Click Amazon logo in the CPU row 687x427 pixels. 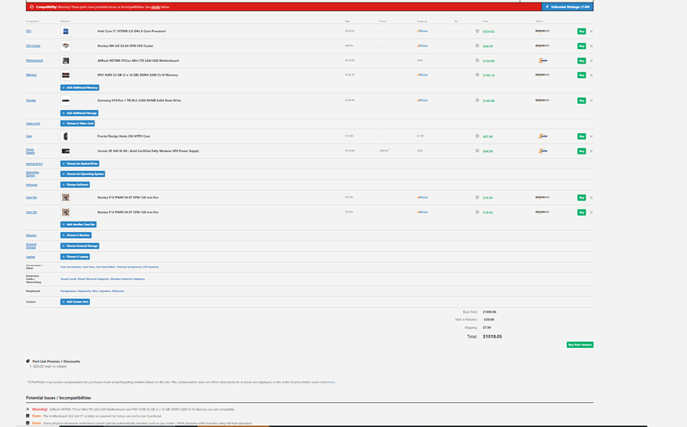542,31
